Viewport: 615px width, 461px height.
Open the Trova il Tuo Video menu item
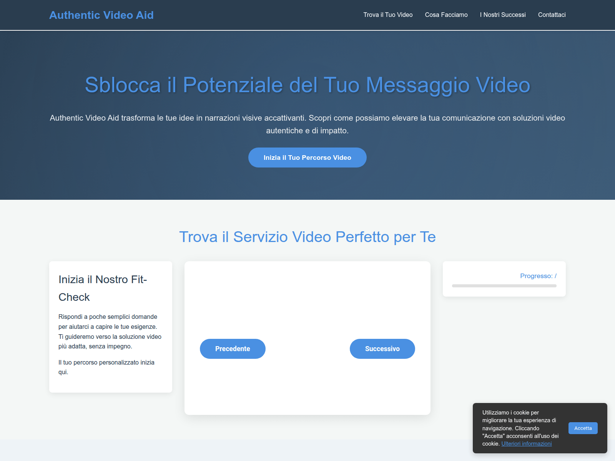click(388, 15)
